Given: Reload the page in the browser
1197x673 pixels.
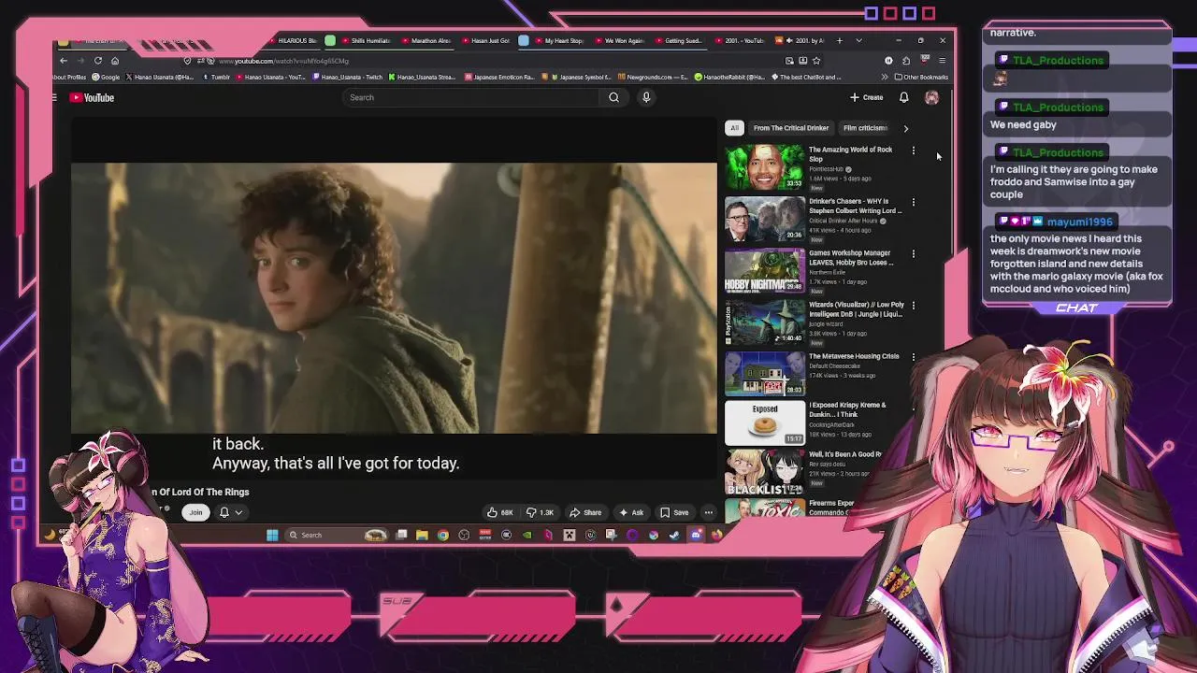Looking at the screenshot, I should pos(98,61).
